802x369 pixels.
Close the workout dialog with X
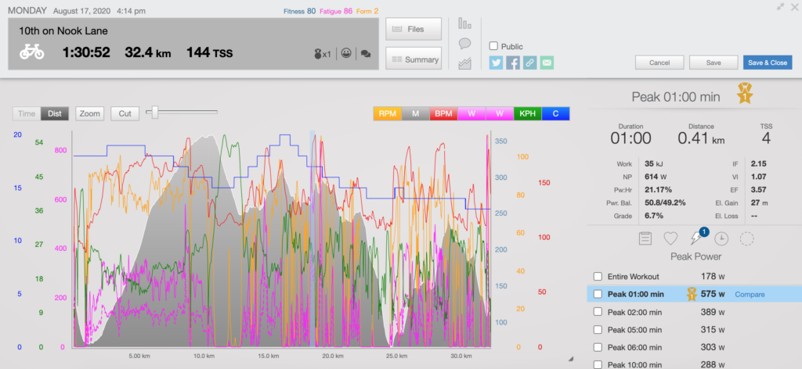794,6
